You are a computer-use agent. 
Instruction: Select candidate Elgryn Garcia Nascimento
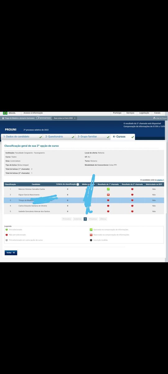[x=29, y=194]
